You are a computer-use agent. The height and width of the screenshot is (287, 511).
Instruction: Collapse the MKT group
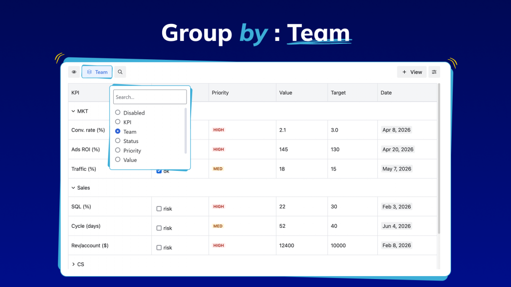pyautogui.click(x=73, y=111)
